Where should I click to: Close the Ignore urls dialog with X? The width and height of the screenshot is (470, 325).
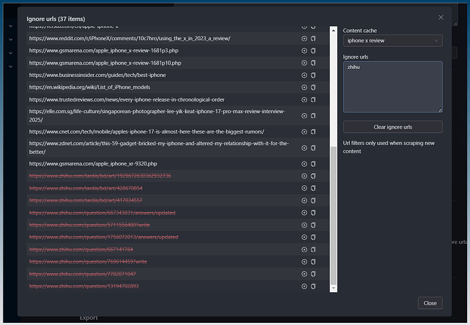(441, 17)
